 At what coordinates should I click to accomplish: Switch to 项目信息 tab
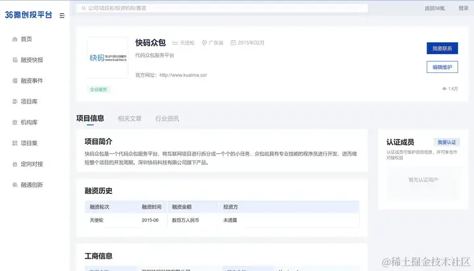[90, 118]
